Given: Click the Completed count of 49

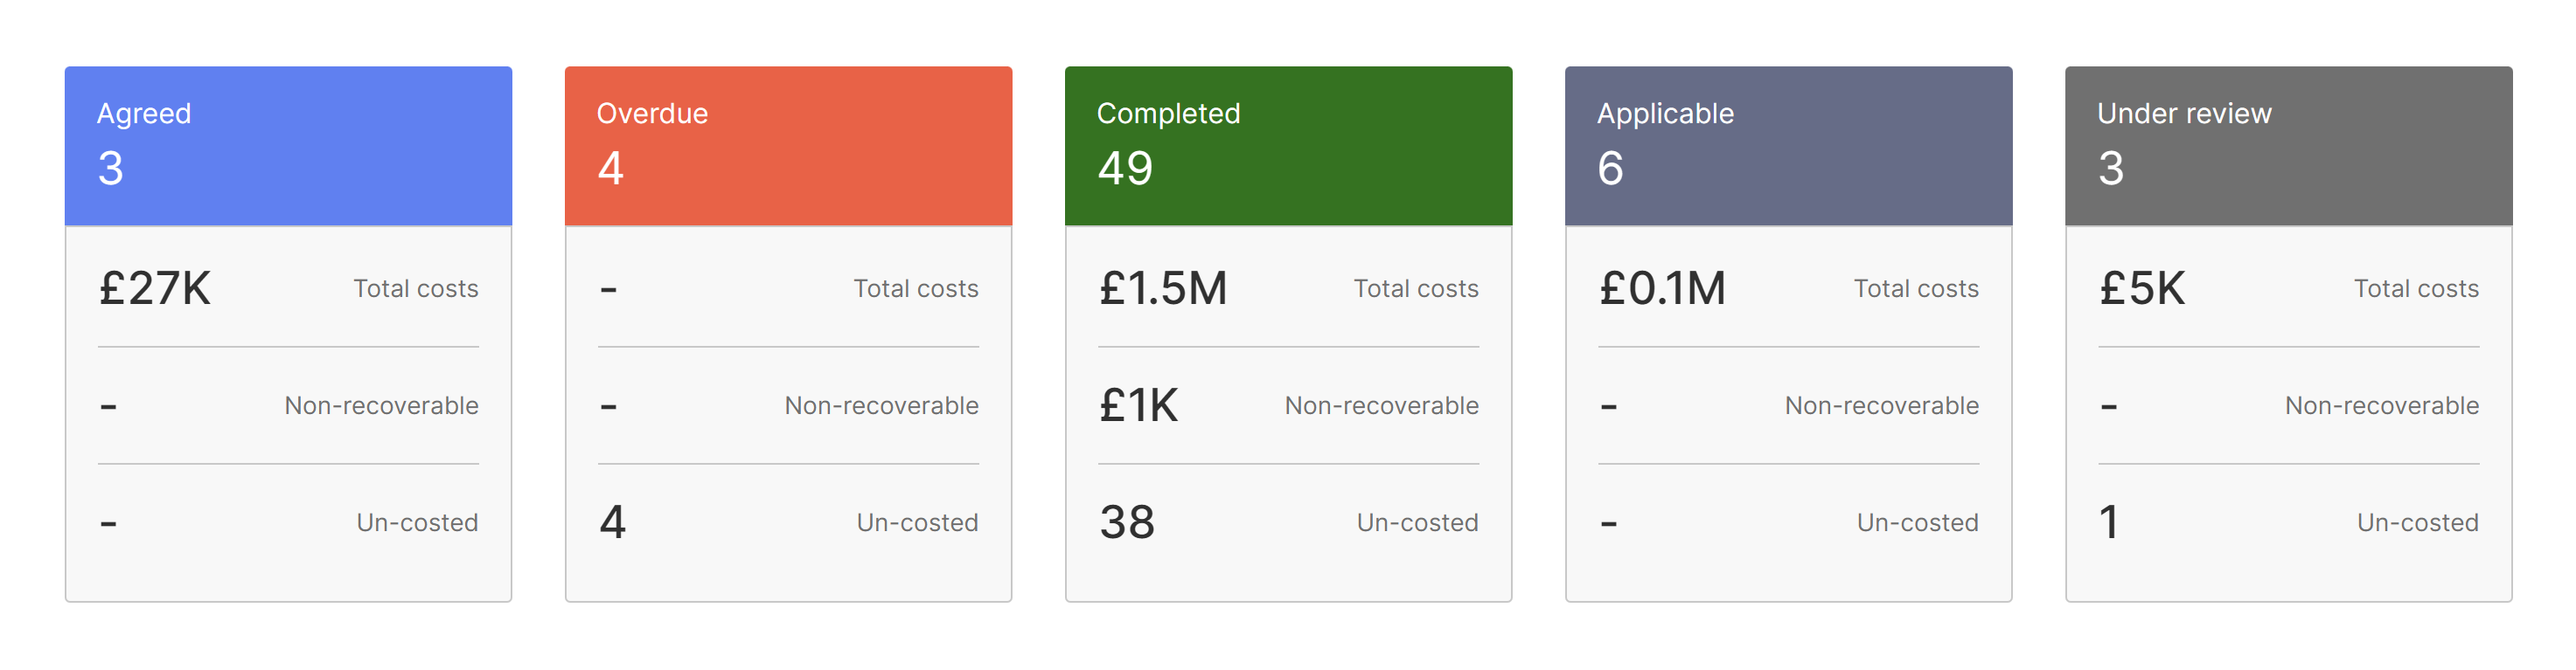Looking at the screenshot, I should click(x=1125, y=168).
